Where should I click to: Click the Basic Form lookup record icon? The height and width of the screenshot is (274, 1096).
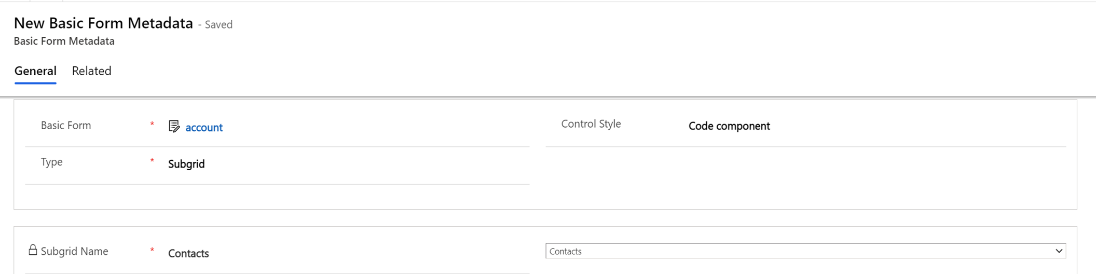click(174, 127)
